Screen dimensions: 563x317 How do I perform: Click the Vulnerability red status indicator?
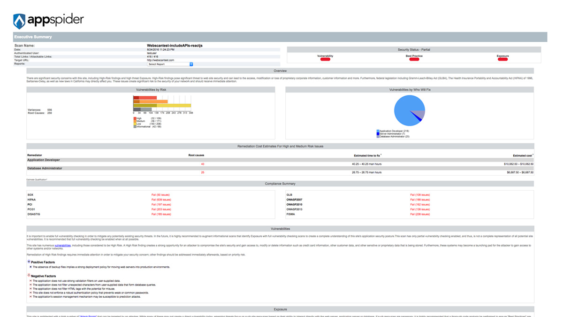[325, 60]
